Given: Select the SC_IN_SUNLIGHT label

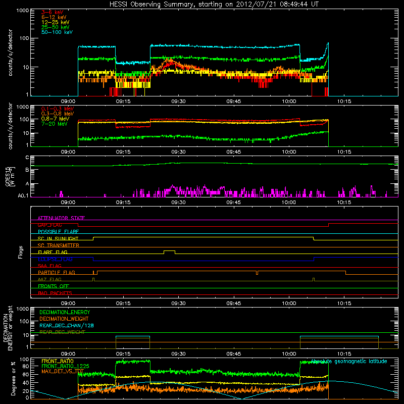Looking at the screenshot, I should point(58,238).
